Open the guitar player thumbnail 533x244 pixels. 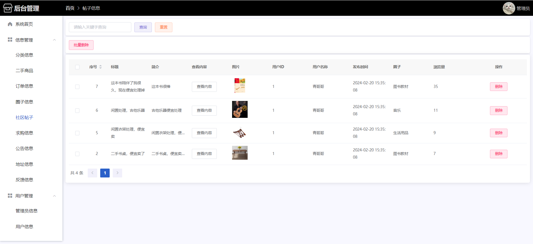point(240,109)
